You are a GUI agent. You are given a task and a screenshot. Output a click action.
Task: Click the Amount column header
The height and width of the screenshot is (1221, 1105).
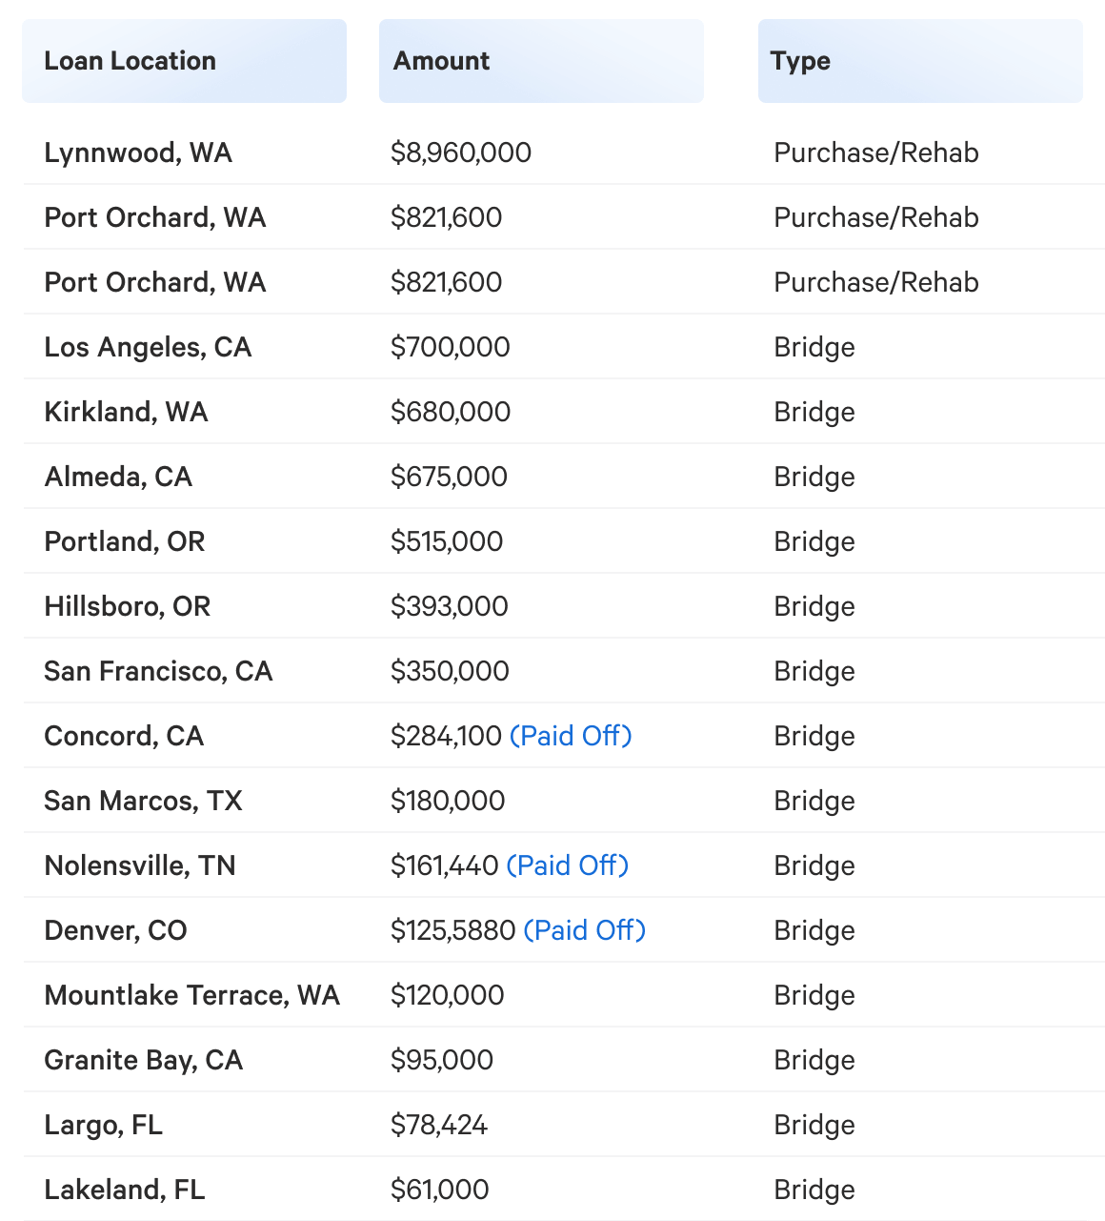click(x=541, y=61)
